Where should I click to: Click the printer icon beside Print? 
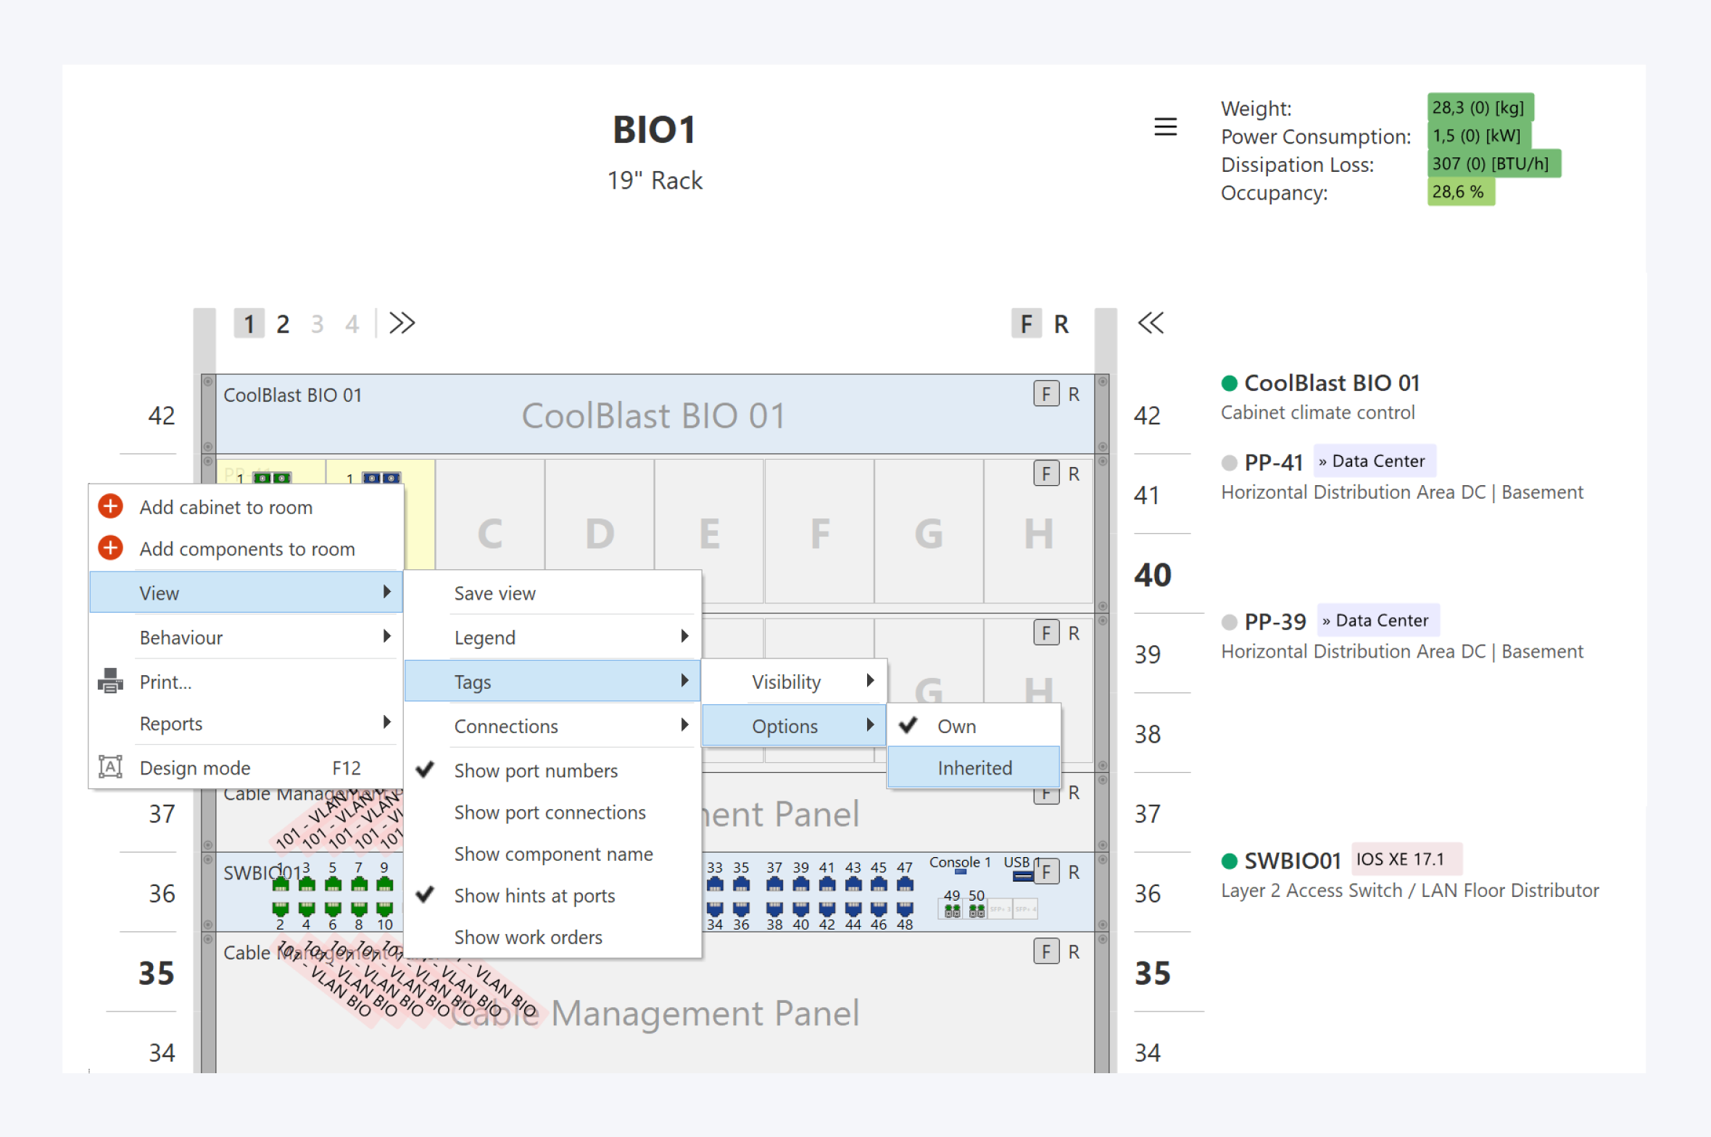(110, 681)
